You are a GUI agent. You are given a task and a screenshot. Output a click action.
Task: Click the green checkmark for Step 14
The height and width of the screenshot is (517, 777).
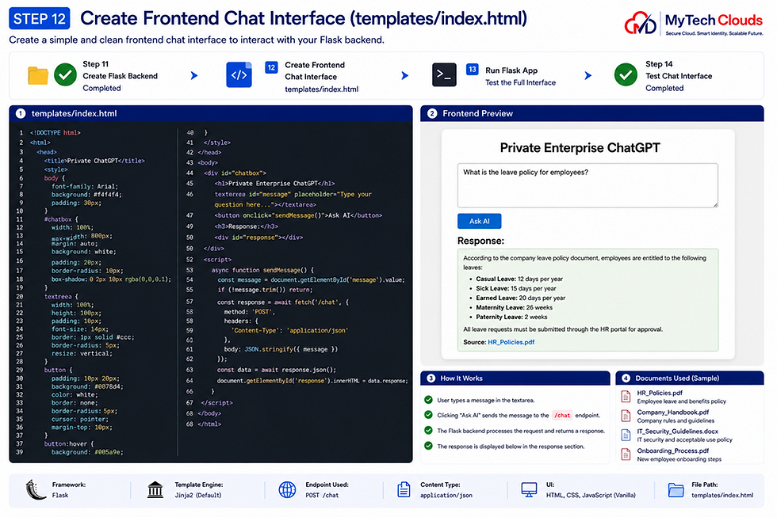click(626, 74)
